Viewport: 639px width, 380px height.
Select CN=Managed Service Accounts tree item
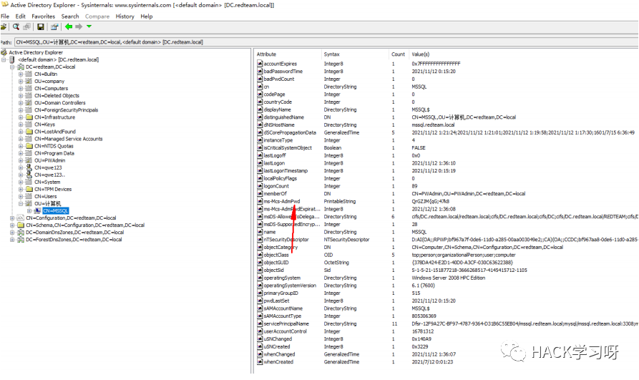[69, 139]
